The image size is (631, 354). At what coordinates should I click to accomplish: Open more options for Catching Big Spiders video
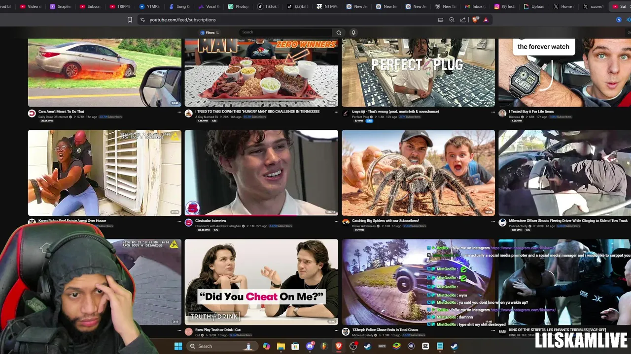[x=493, y=221]
